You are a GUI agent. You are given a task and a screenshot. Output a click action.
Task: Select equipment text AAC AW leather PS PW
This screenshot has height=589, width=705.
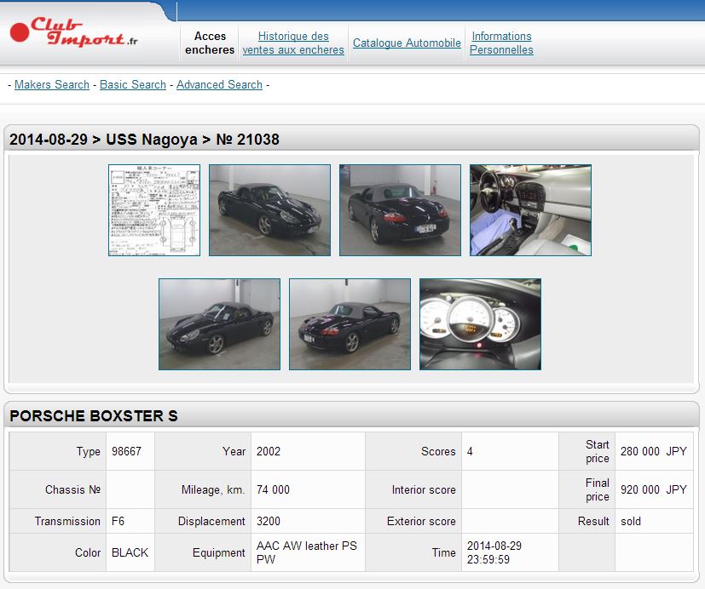pos(307,552)
